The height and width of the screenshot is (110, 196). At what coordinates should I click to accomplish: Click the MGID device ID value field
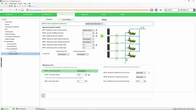87,36
